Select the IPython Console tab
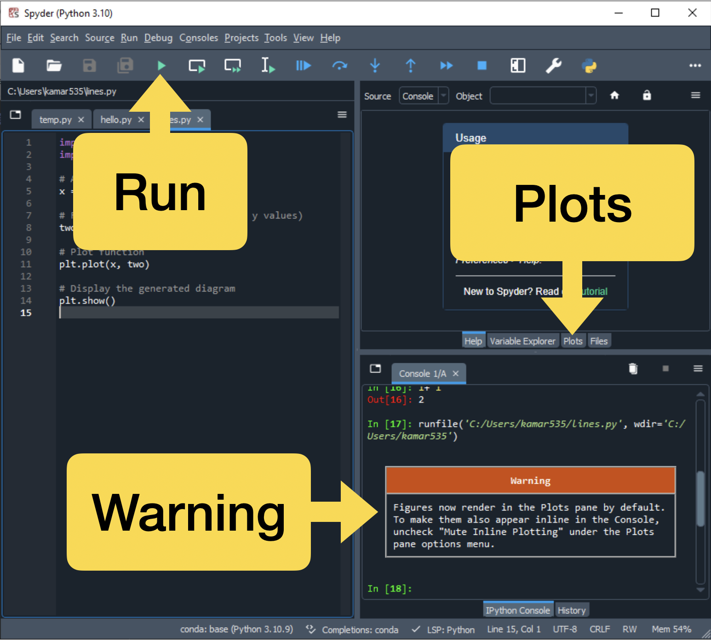711x641 pixels. click(x=518, y=611)
